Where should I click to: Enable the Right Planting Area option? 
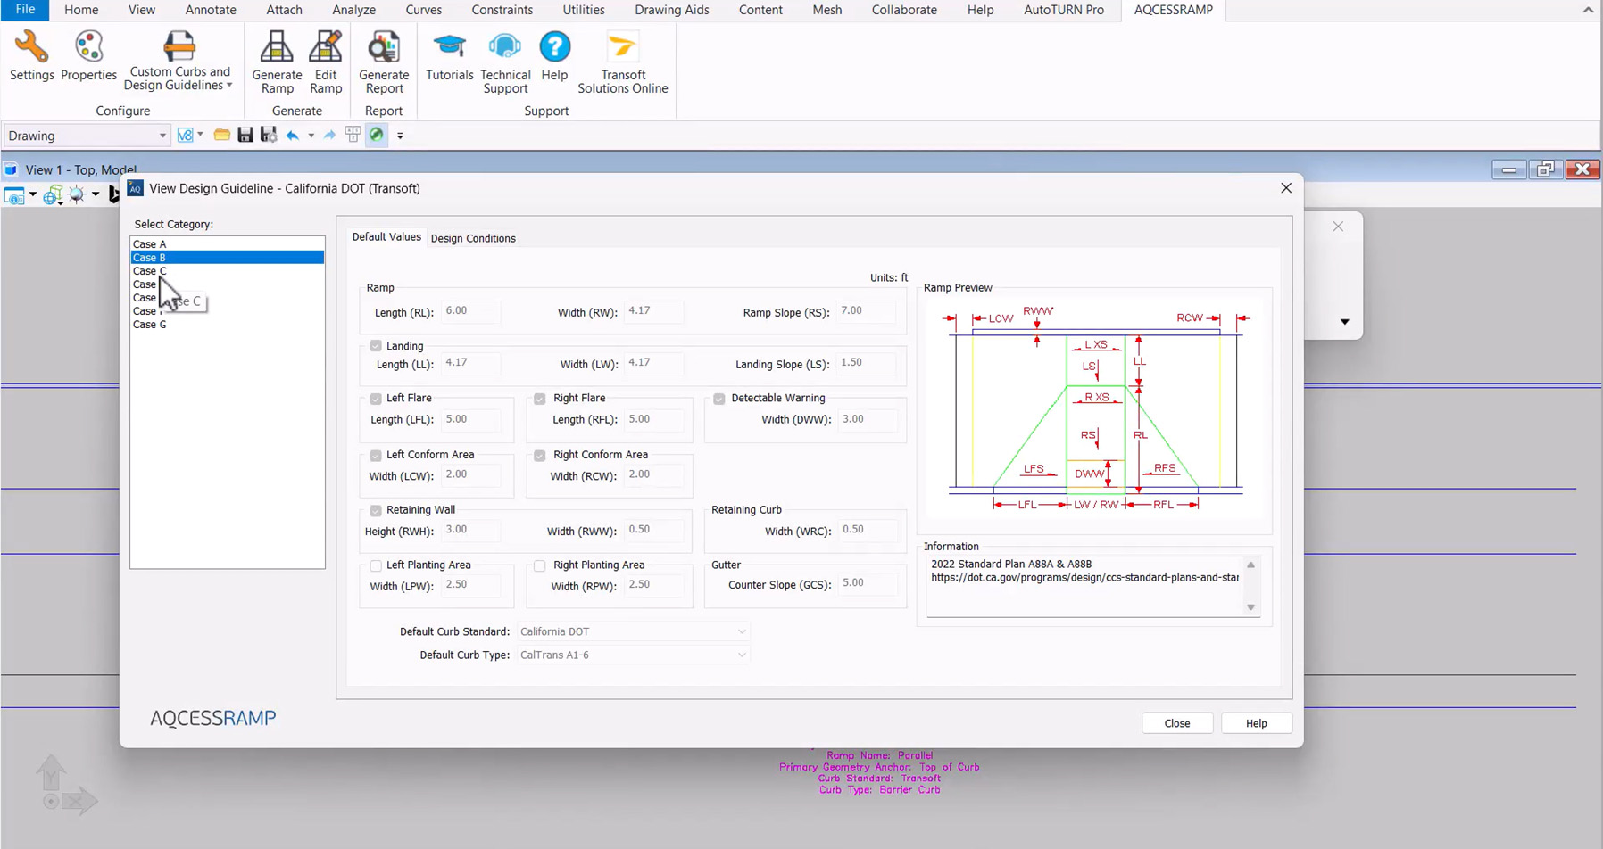pyautogui.click(x=540, y=565)
